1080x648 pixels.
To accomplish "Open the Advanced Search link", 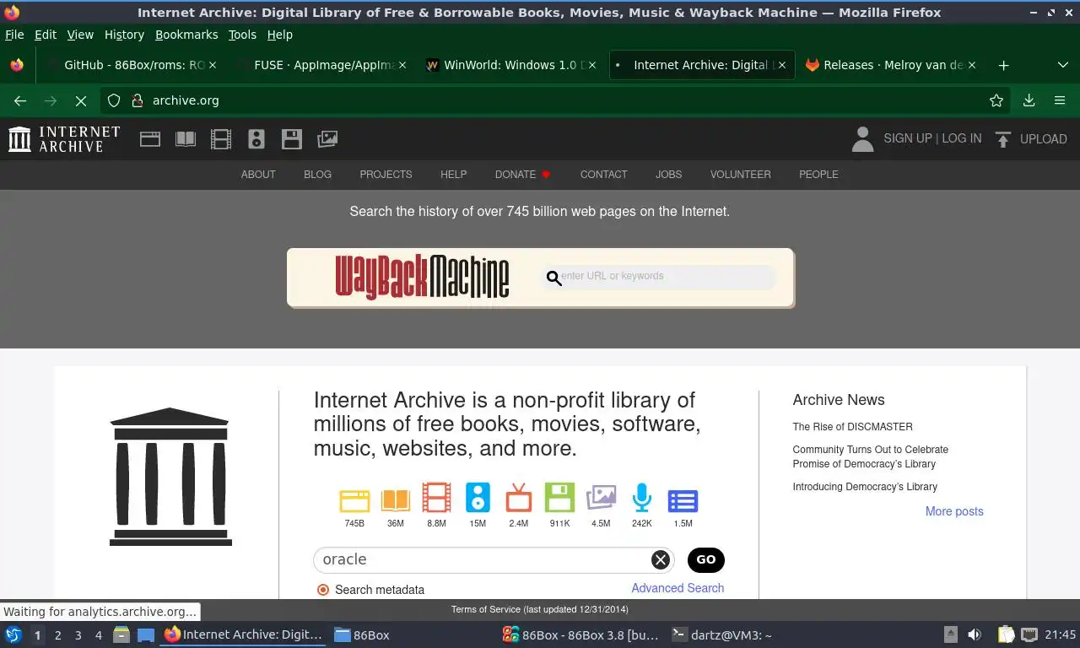I will (678, 588).
